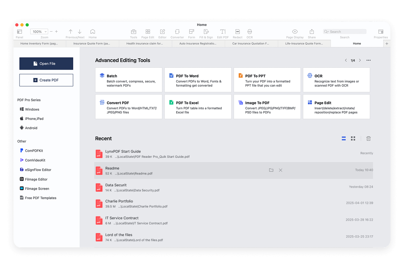Open Filmage Editor in the sidebar
The width and height of the screenshot is (404, 269).
coord(34,179)
